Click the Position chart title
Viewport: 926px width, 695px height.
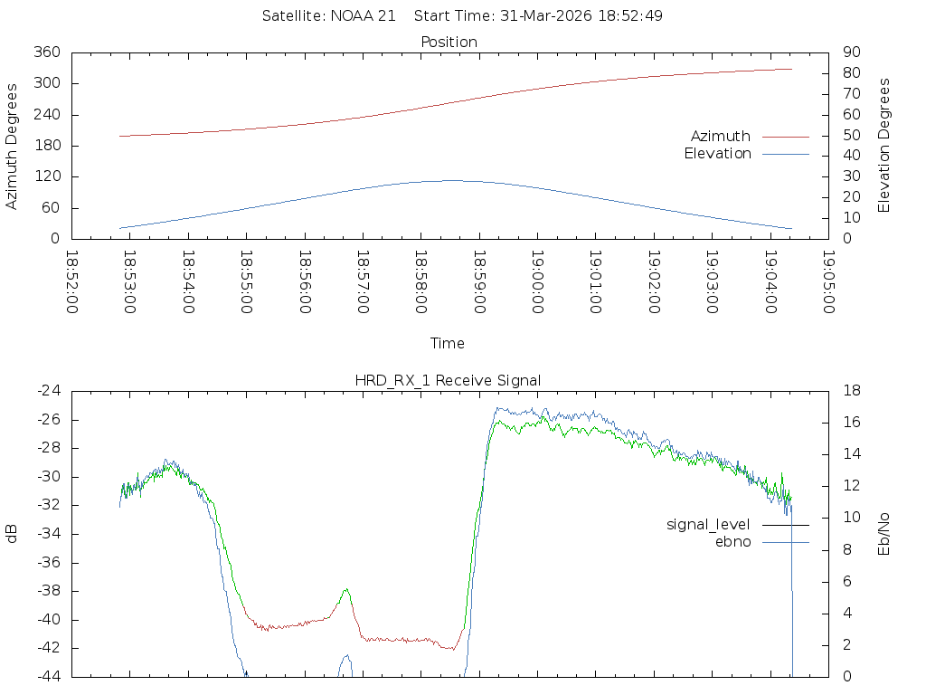tap(449, 43)
